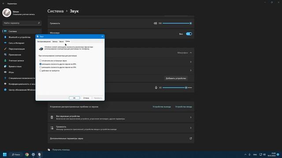This screenshot has height=158, width=282.
Task: Select 'отключить все остальные звуки' radio
Action: pyautogui.click(x=41, y=61)
